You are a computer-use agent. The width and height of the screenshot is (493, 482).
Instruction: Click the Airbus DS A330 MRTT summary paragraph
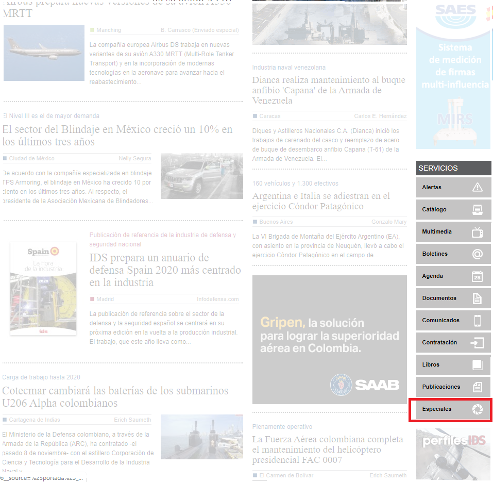click(x=162, y=63)
